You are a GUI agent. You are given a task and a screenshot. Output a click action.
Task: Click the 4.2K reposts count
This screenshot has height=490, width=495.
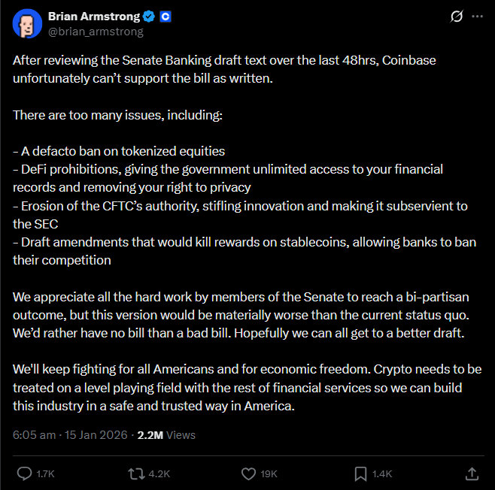pos(159,474)
